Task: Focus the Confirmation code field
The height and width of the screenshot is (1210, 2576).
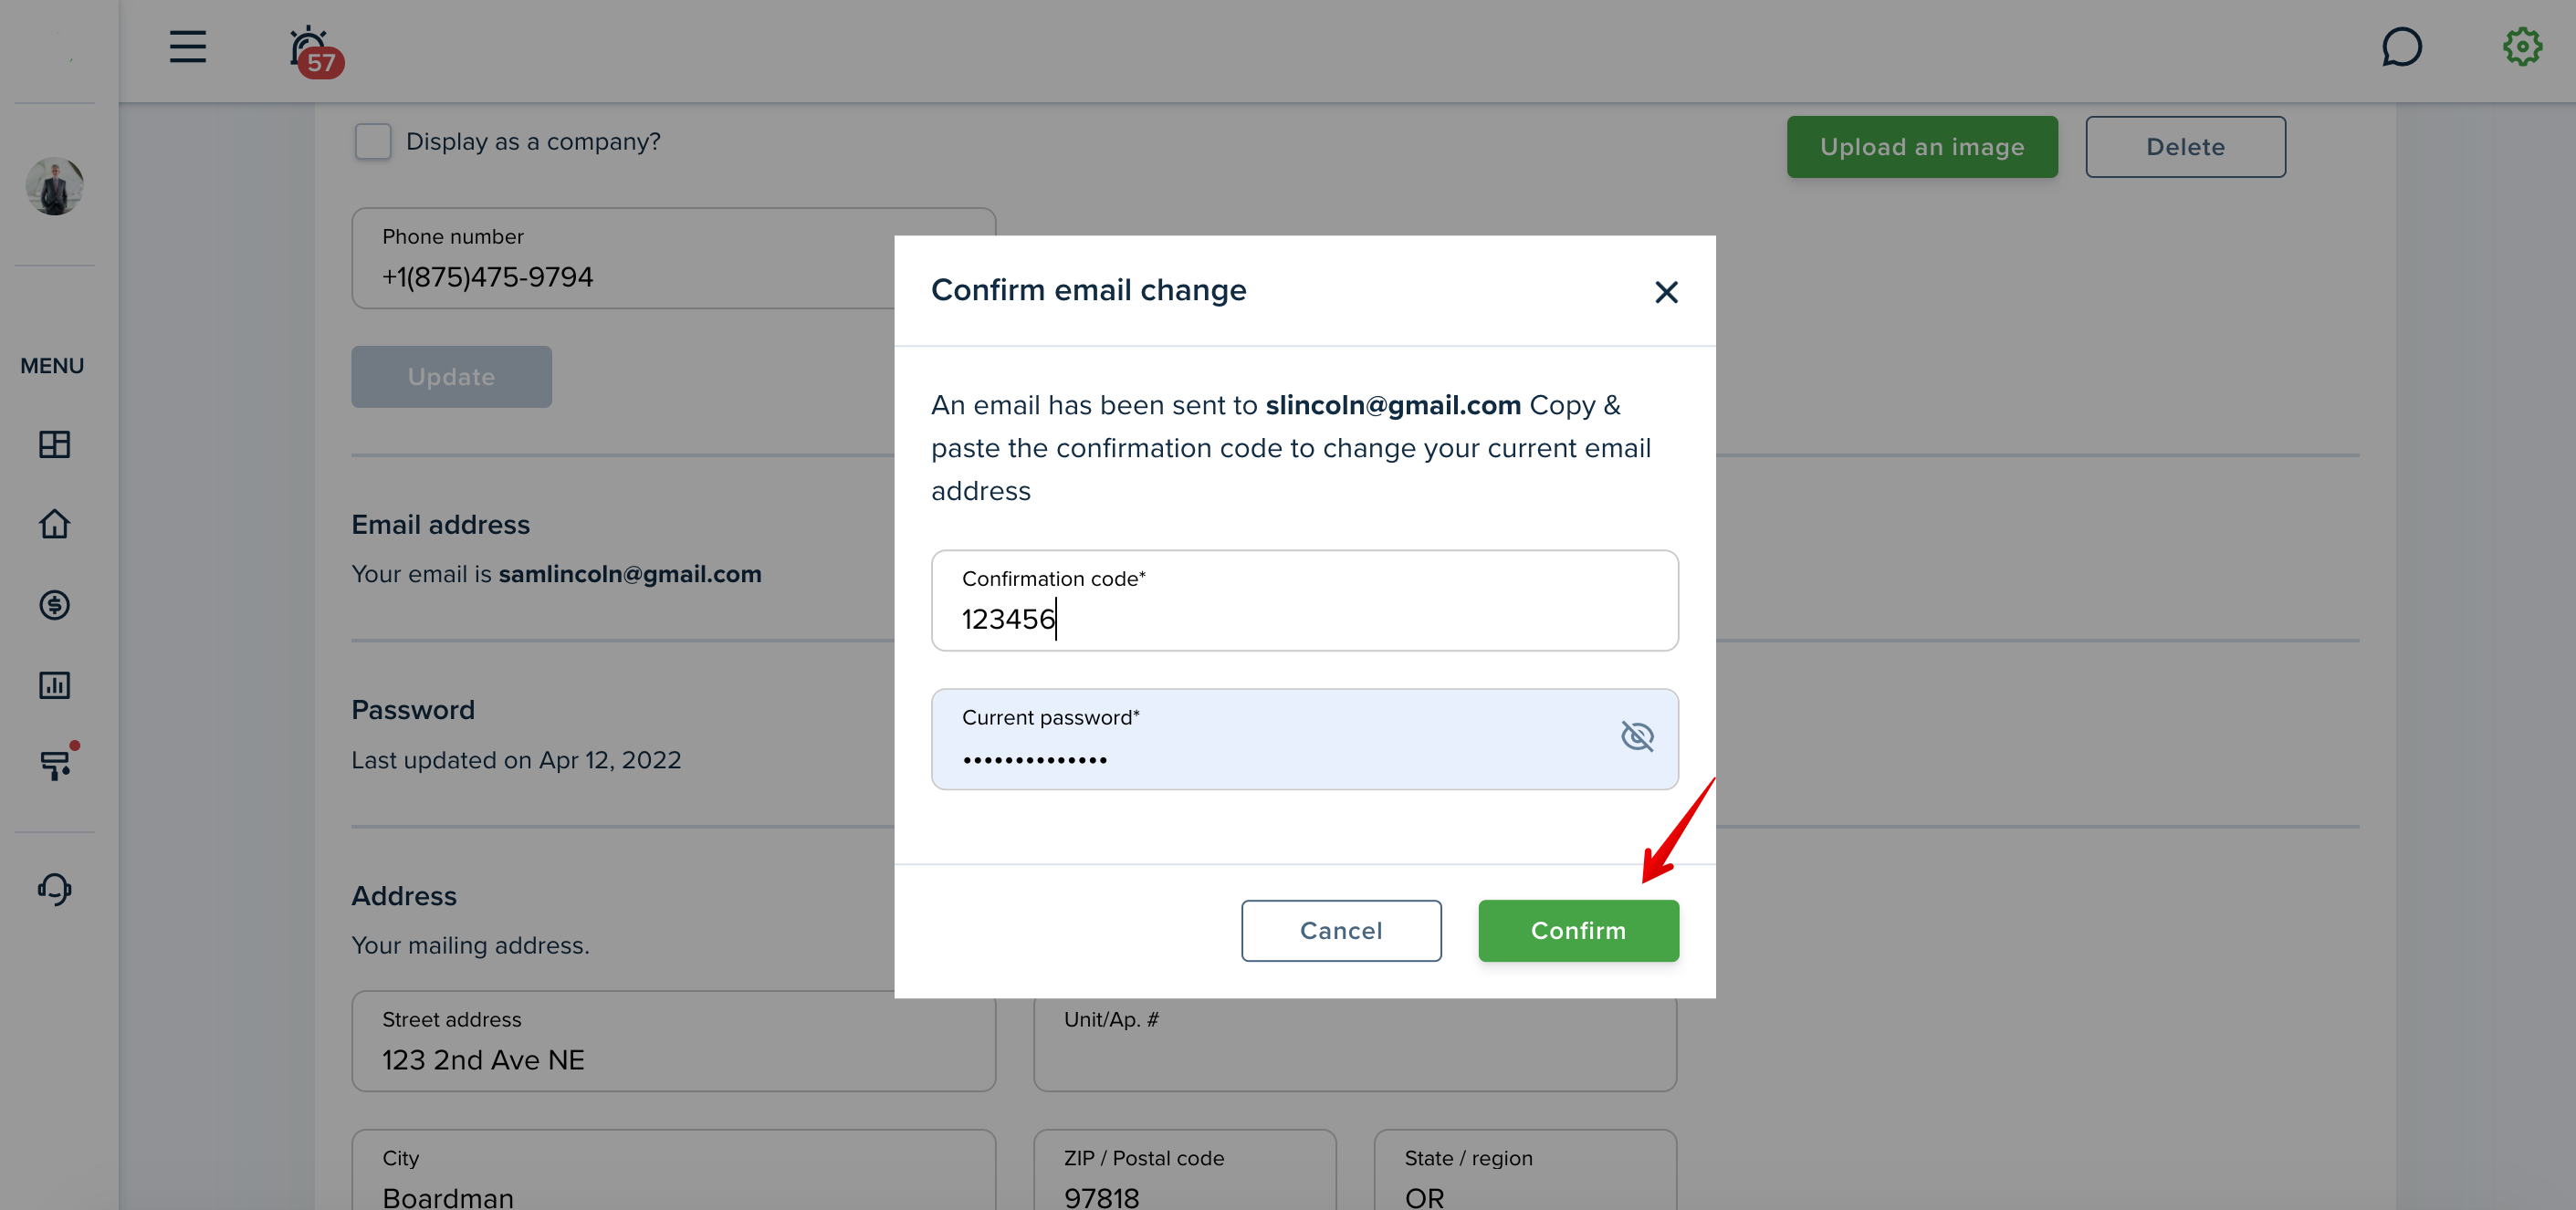Action: 1304,600
